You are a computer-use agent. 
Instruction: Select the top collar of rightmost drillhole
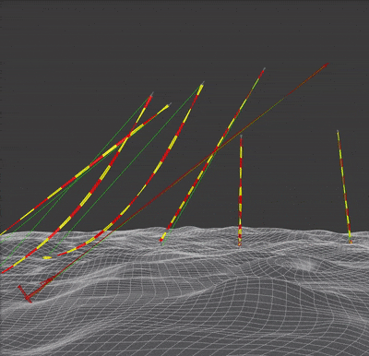click(x=338, y=132)
